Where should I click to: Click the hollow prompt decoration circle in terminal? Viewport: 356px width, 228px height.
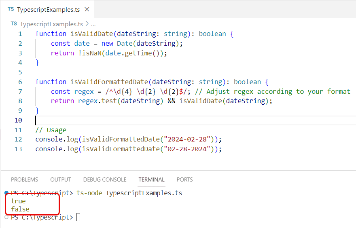(6, 217)
